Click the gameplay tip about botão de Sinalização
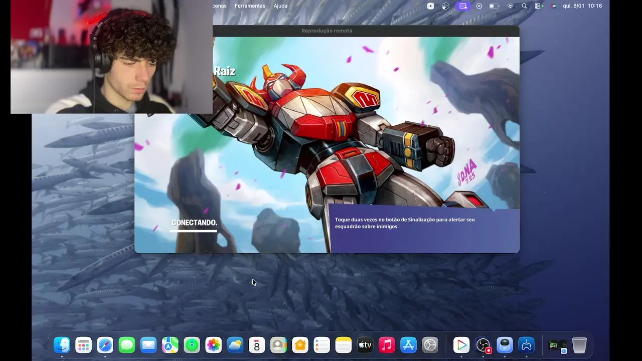The image size is (642, 361). click(405, 223)
